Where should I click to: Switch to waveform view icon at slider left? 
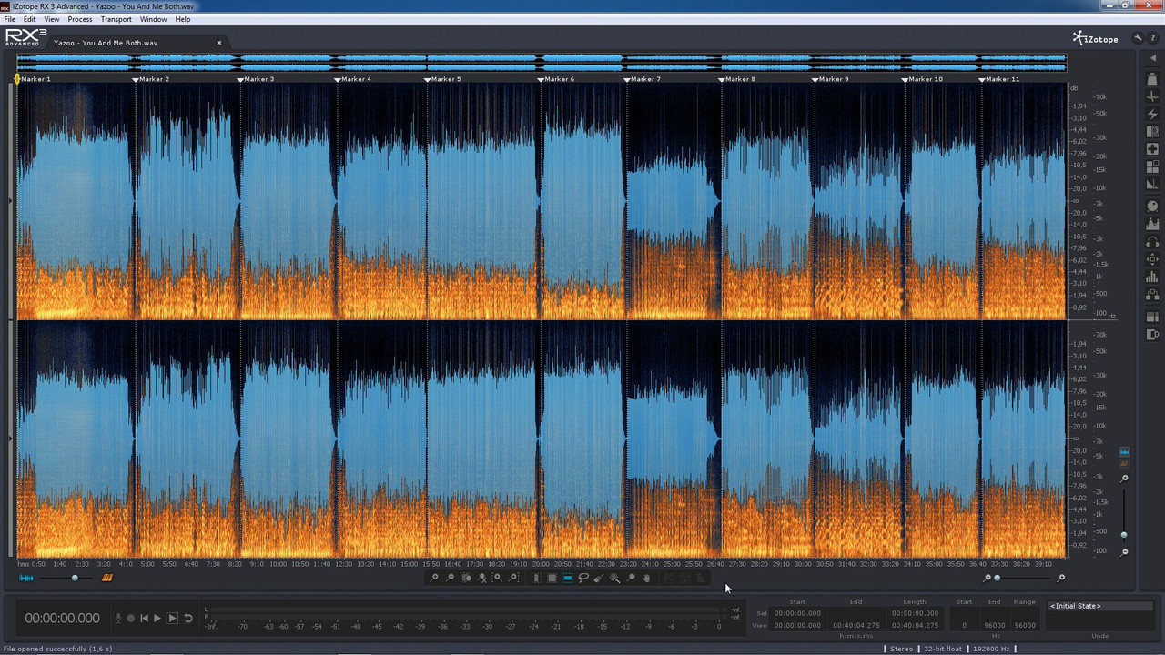tap(26, 578)
